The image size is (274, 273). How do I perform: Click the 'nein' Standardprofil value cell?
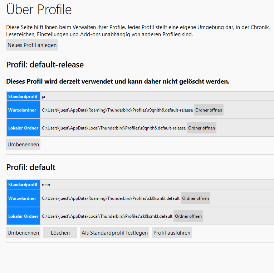(157, 184)
